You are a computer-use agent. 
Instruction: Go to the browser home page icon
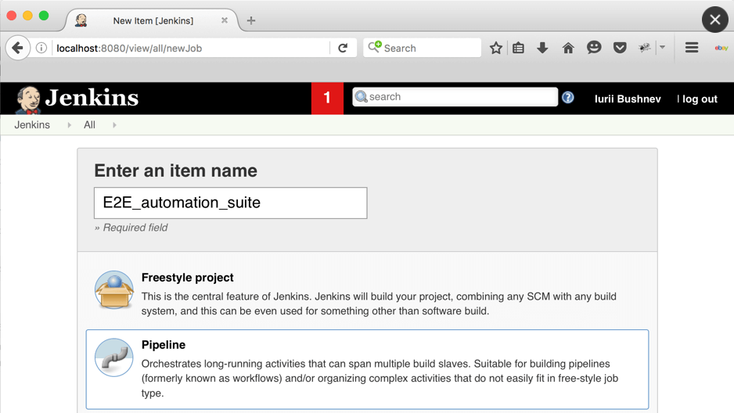[x=568, y=48]
